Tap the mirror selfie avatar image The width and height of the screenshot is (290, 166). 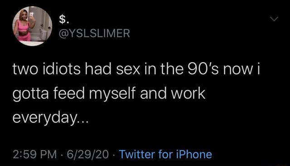click(x=32, y=26)
